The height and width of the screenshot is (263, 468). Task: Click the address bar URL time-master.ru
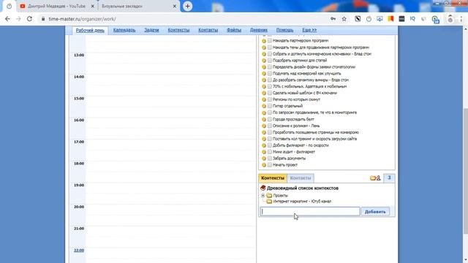pos(82,19)
